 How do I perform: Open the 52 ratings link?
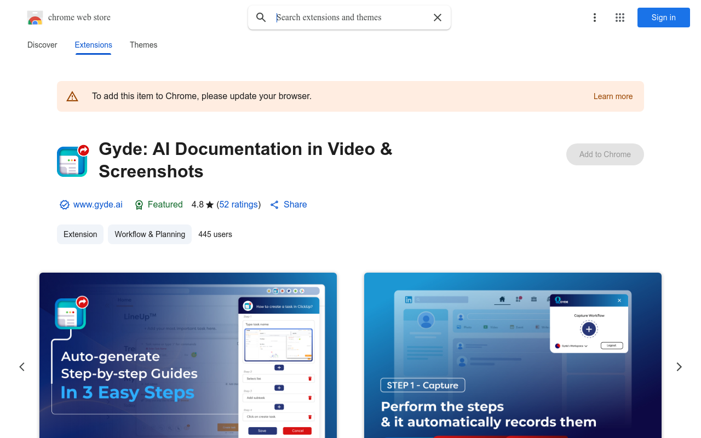[239, 205]
